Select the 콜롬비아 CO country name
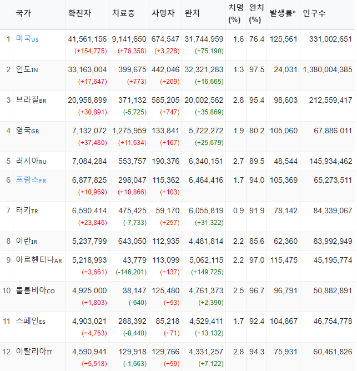Screen dimensions: 357x371 click(35, 290)
